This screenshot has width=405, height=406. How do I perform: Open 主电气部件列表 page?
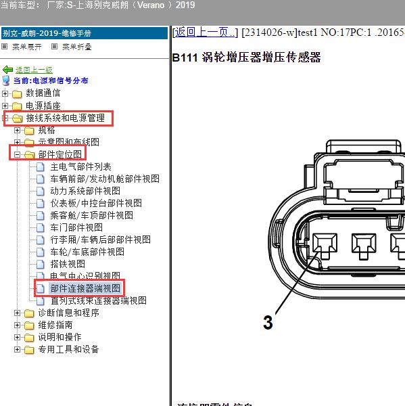(80, 167)
